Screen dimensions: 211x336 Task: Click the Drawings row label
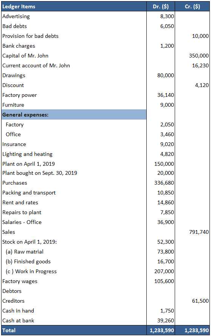pos(14,75)
